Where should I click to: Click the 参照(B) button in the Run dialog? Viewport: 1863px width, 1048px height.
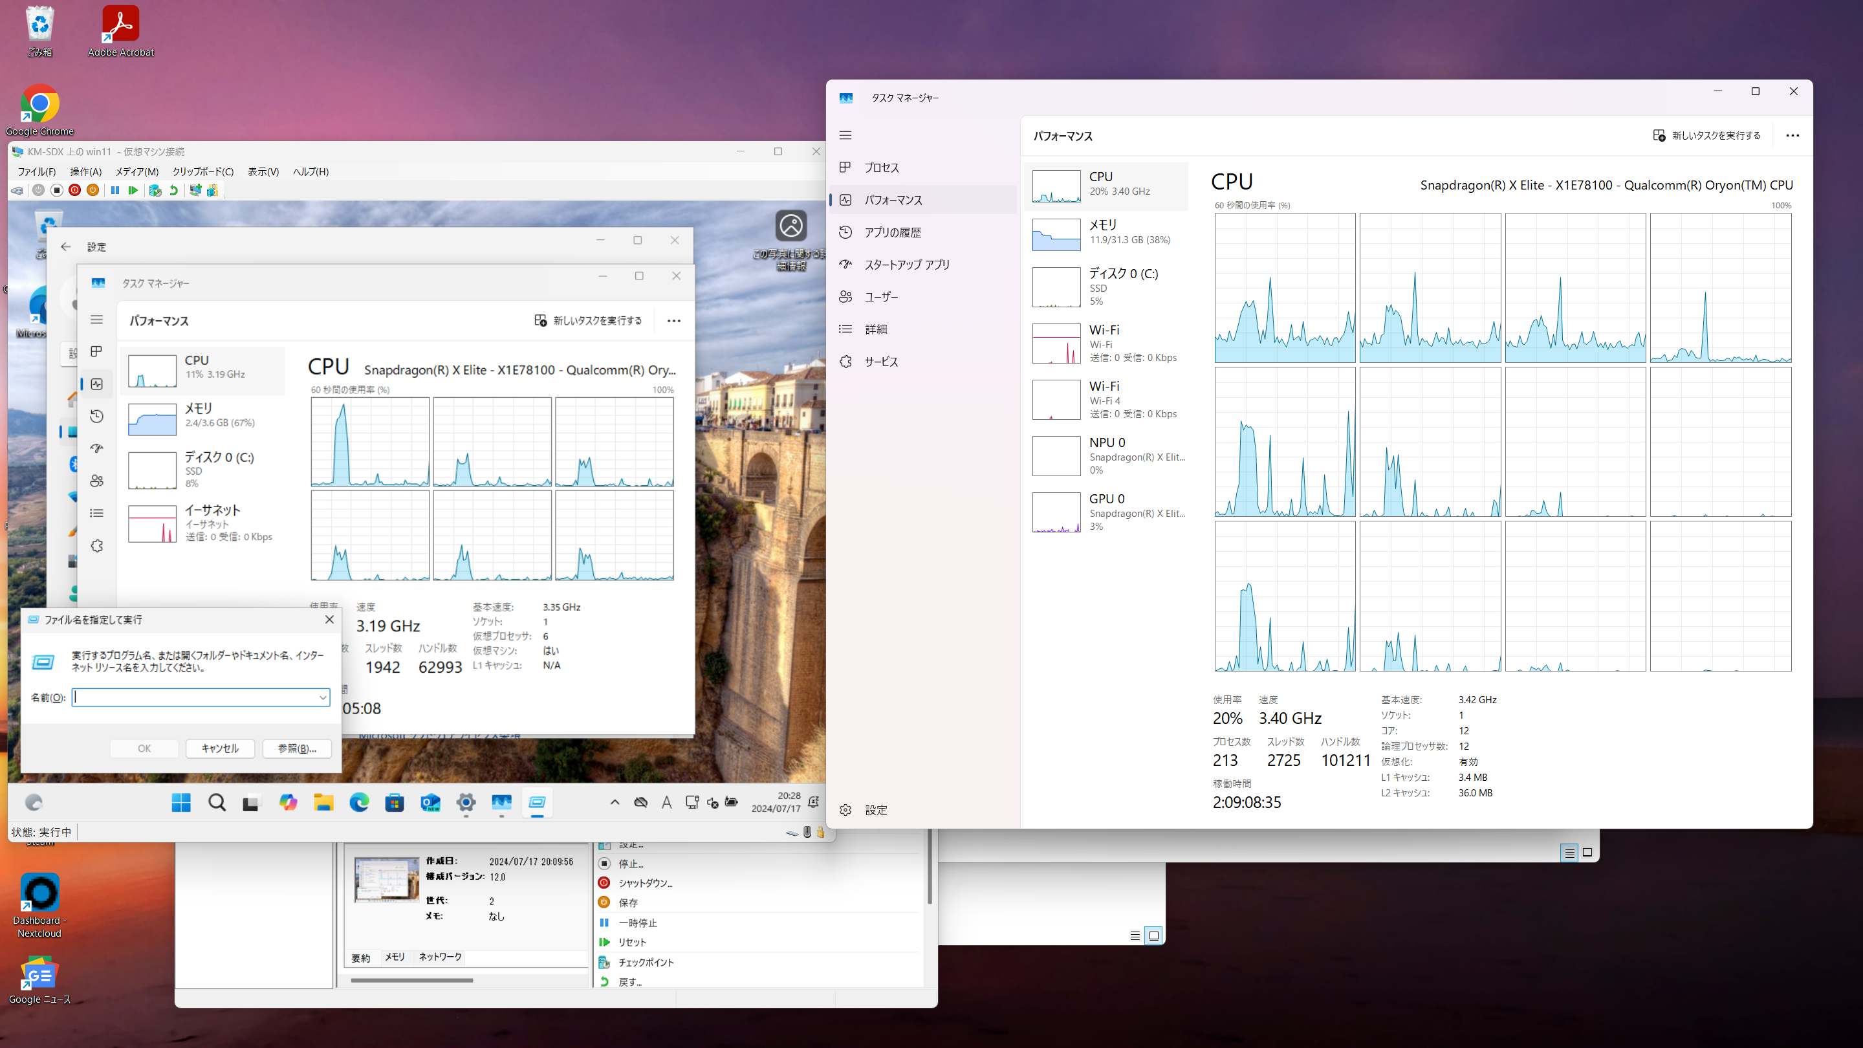(298, 748)
